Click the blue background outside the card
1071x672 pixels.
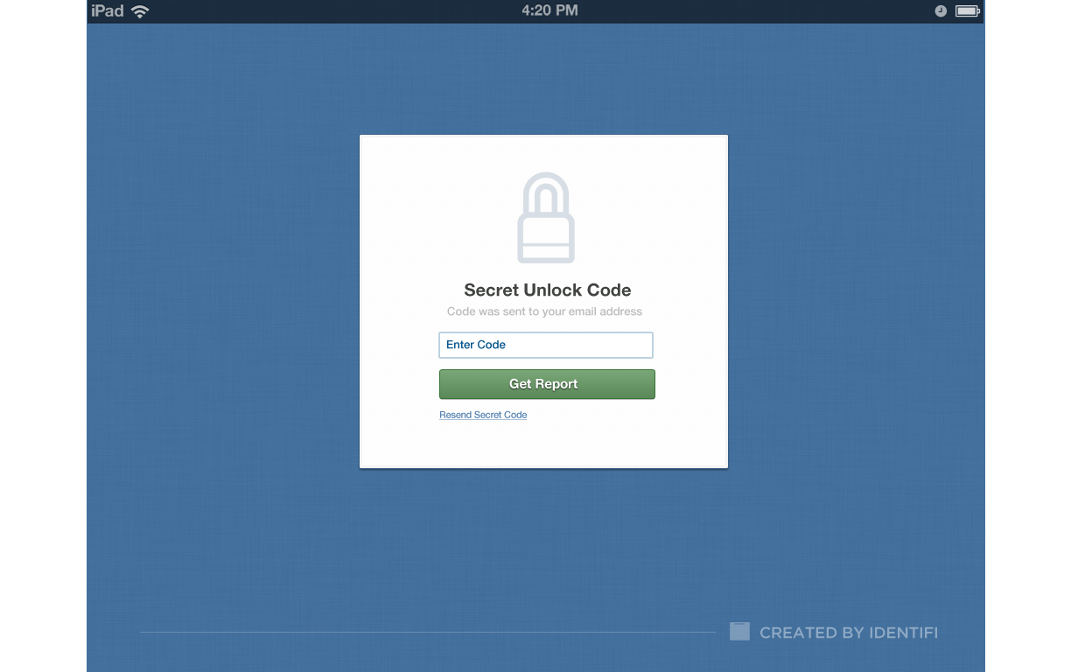click(227, 350)
